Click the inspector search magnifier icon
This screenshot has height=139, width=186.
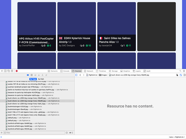[180, 71]
